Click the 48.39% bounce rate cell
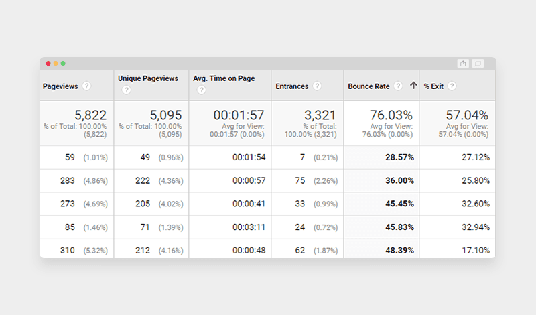The height and width of the screenshot is (315, 536). [x=398, y=251]
